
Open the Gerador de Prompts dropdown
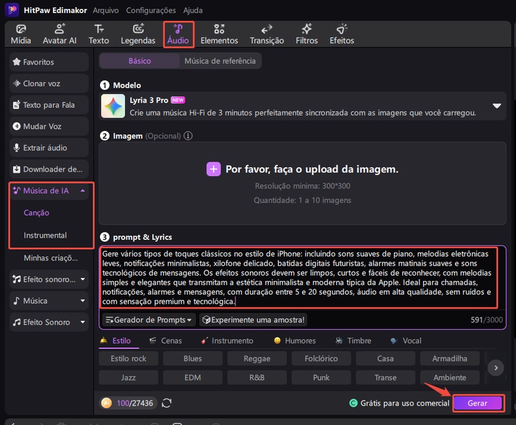(x=149, y=320)
